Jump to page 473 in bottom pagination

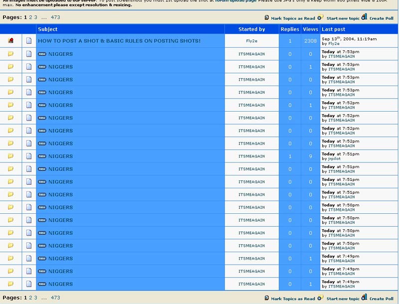55,298
